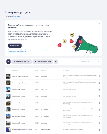The width and height of the screenshot is (107, 134).
Task: Click the Загрузить XLS/YML button
Action: tap(21, 62)
